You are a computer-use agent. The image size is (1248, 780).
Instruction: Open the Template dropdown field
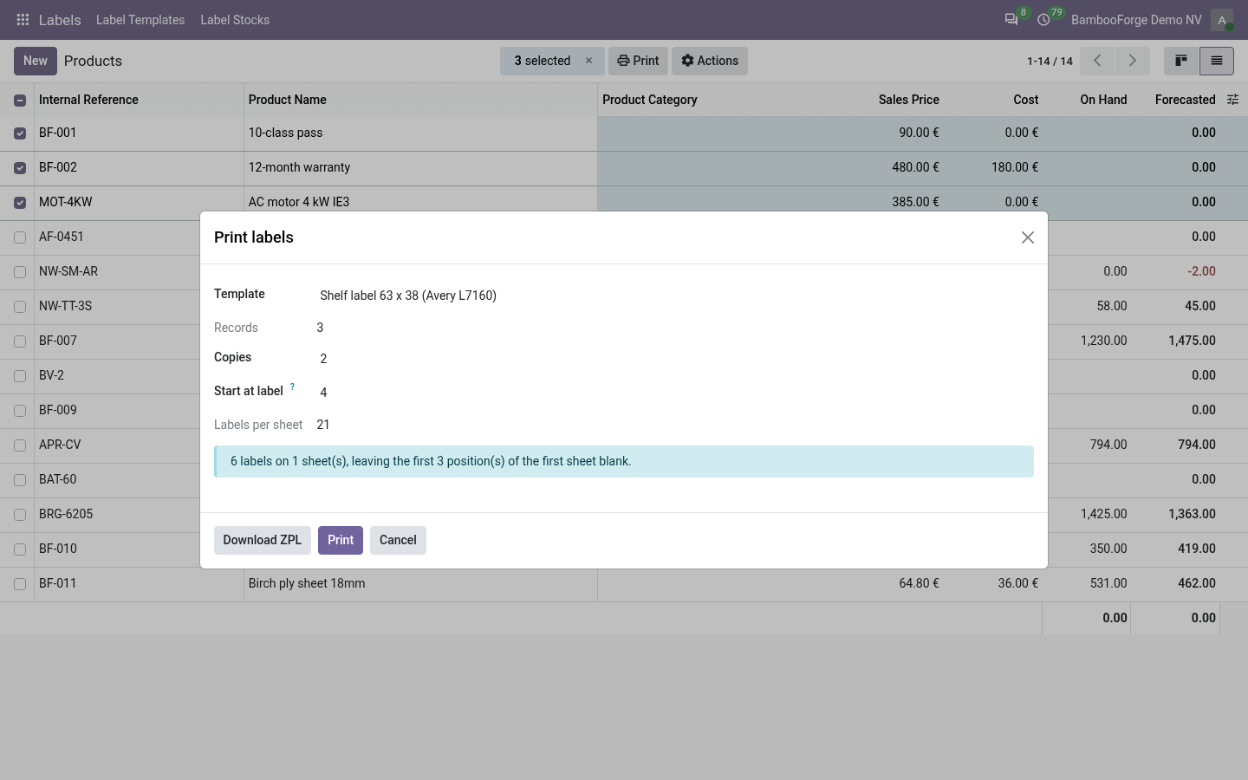(673, 296)
